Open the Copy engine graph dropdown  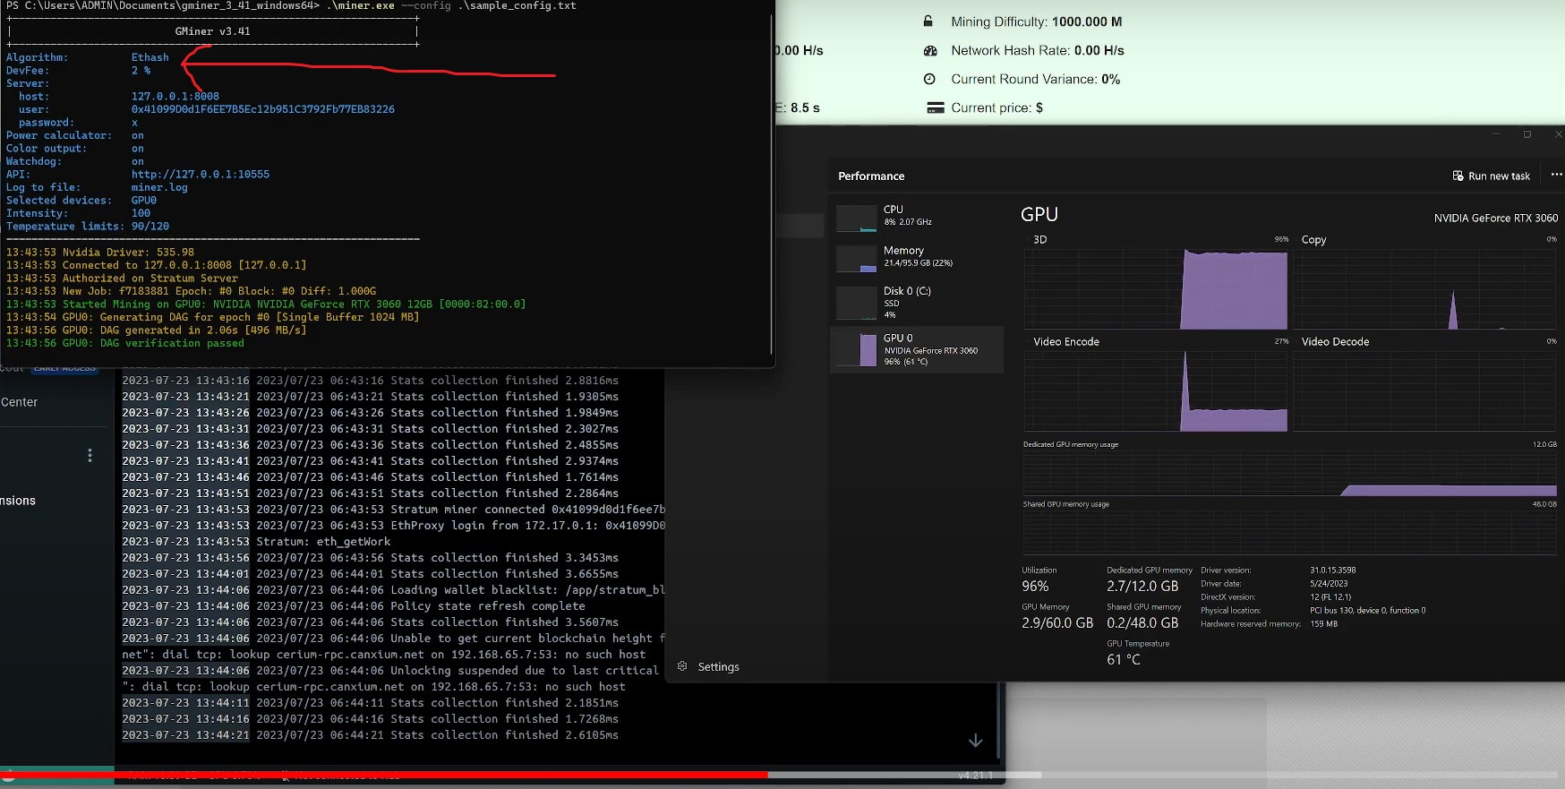1313,239
